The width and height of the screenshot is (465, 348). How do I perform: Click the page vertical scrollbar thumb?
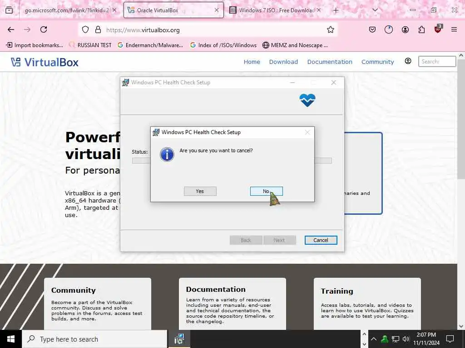(461, 118)
